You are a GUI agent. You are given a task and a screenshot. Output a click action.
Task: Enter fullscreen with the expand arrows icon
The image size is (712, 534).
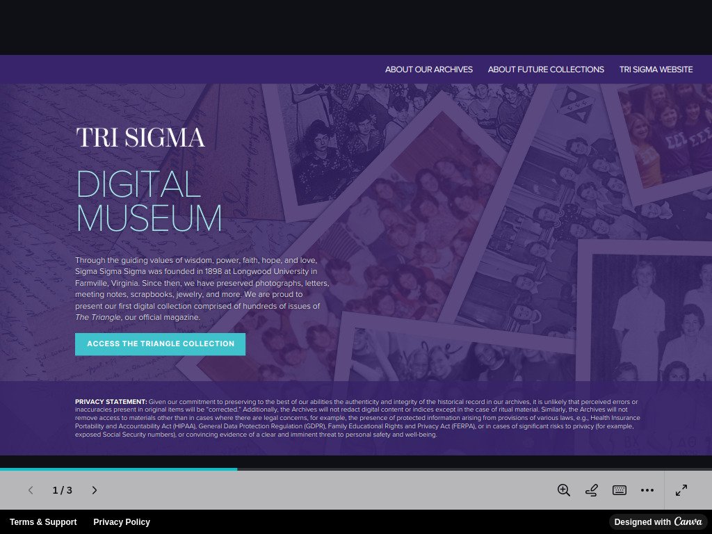[x=681, y=490]
